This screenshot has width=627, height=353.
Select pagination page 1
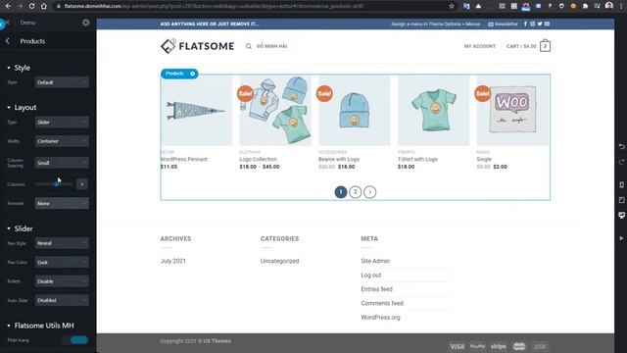pyautogui.click(x=341, y=192)
